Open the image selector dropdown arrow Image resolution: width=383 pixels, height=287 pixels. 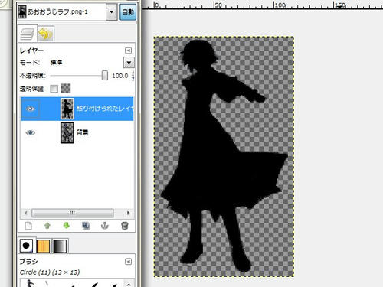pyautogui.click(x=112, y=11)
